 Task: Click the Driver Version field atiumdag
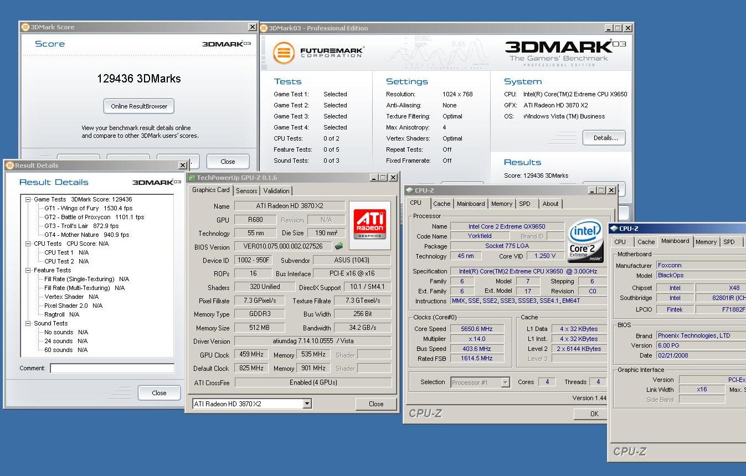pos(313,342)
